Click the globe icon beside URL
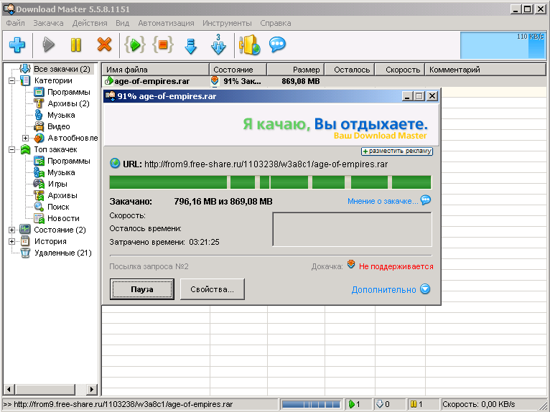The height and width of the screenshot is (412, 550). (115, 164)
